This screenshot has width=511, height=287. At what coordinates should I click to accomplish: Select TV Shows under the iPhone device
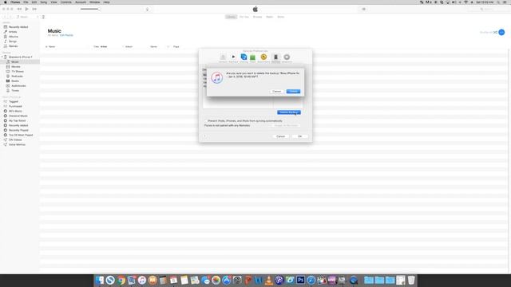[18, 71]
